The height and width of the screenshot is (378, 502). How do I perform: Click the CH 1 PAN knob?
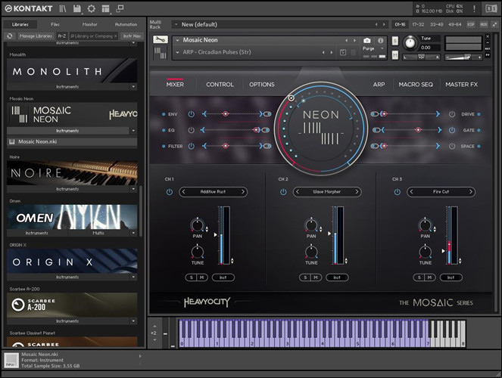point(197,225)
